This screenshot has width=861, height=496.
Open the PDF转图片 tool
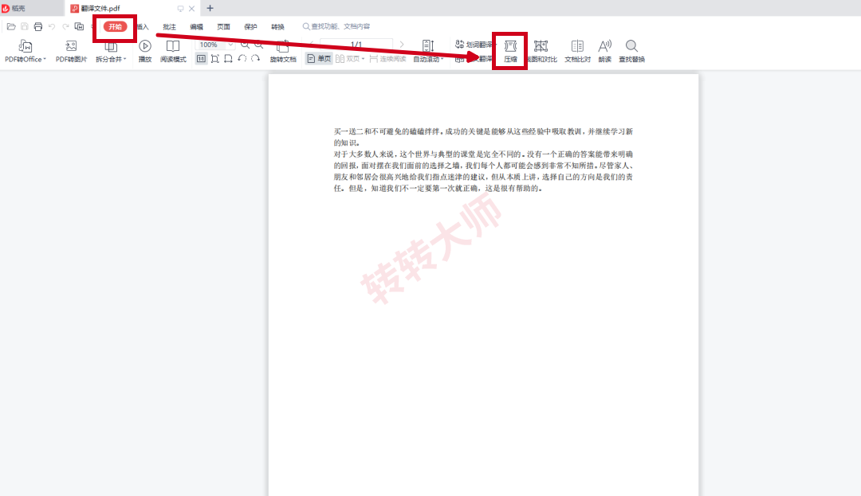coord(71,51)
